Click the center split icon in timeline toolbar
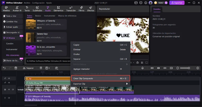202x107 pixels. [165, 68]
